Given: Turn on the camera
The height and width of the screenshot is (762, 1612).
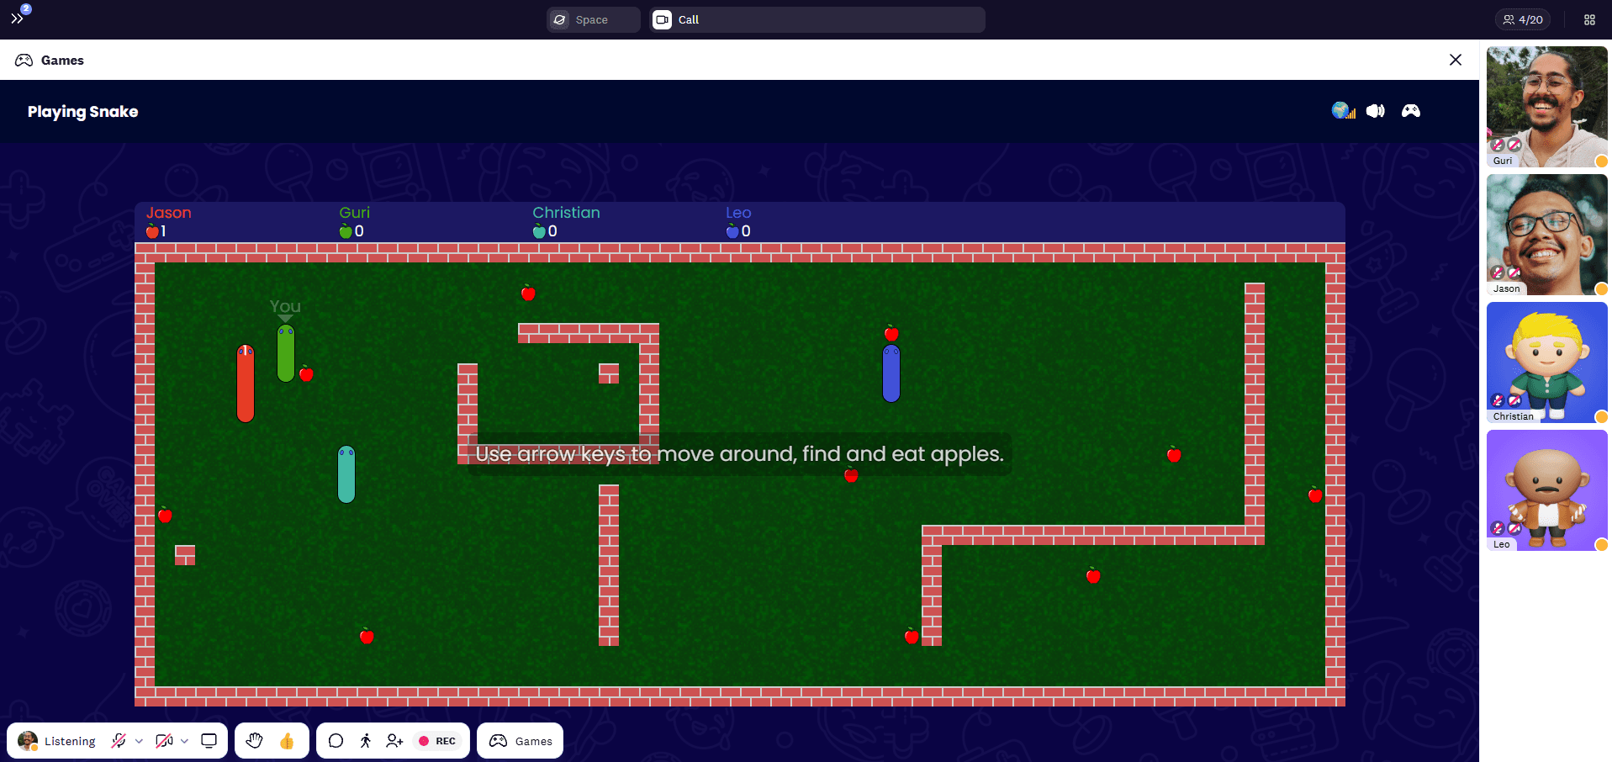Looking at the screenshot, I should click(164, 741).
